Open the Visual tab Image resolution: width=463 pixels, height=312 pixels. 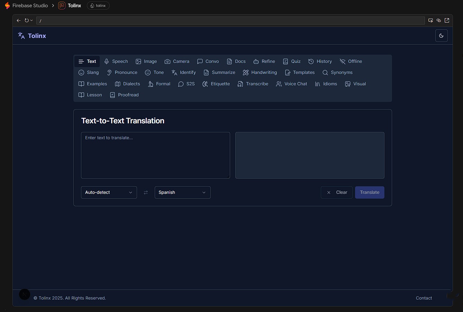coord(355,84)
